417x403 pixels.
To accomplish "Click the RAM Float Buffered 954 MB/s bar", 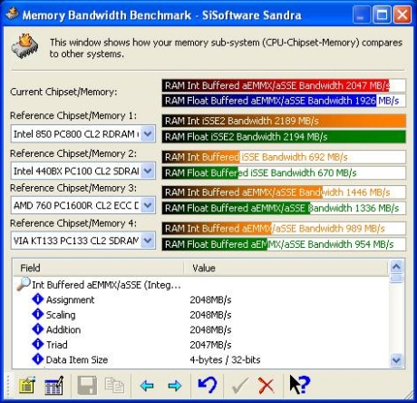I will [284, 244].
